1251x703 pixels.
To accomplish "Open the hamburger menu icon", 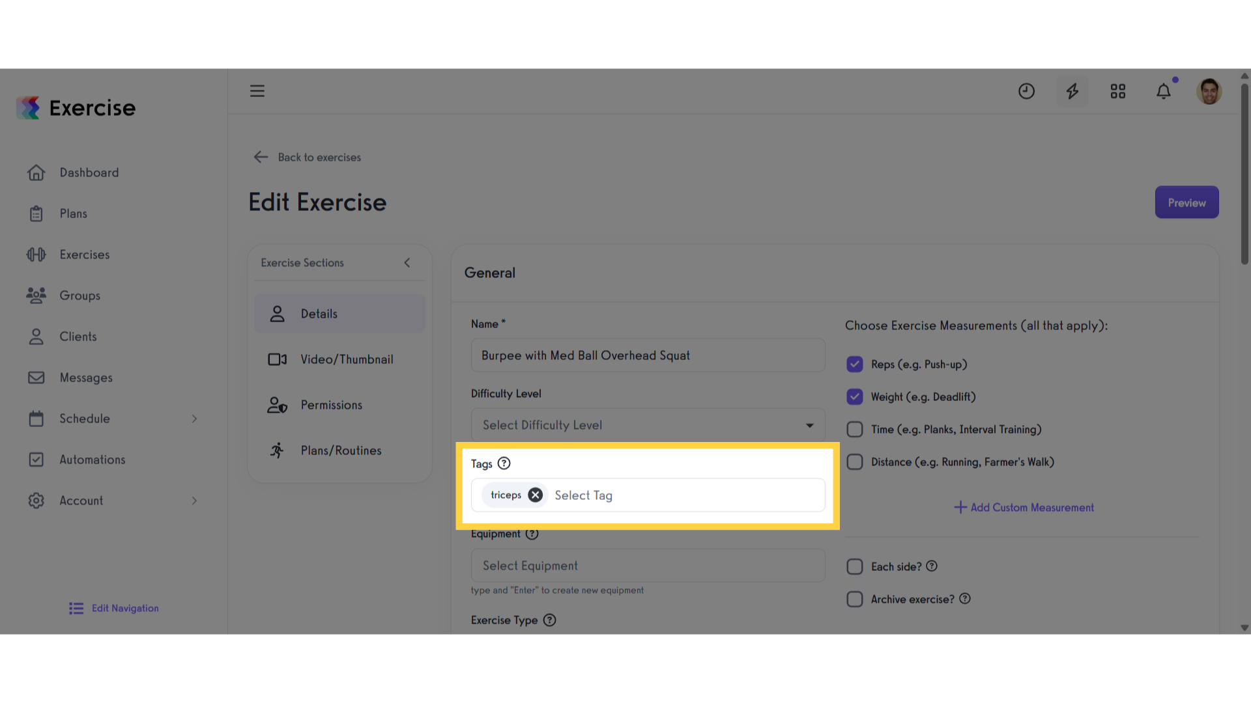I will [257, 91].
